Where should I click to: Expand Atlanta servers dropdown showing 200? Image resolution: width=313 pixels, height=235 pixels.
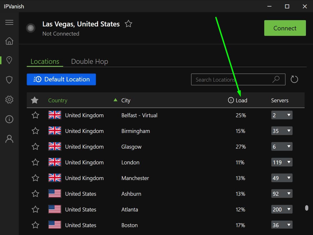coord(282,209)
